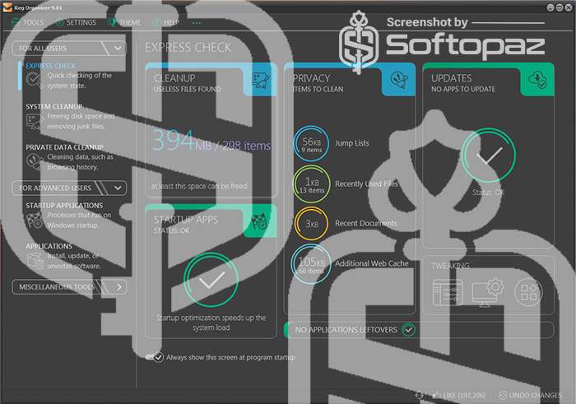Open the Help menu
This screenshot has height=404, width=576.
(166, 23)
